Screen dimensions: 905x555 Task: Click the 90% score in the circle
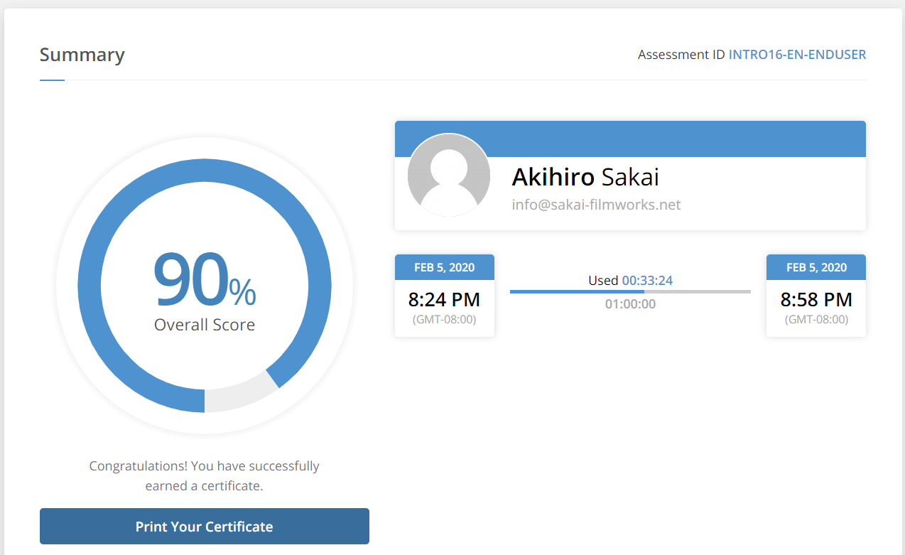(x=205, y=280)
